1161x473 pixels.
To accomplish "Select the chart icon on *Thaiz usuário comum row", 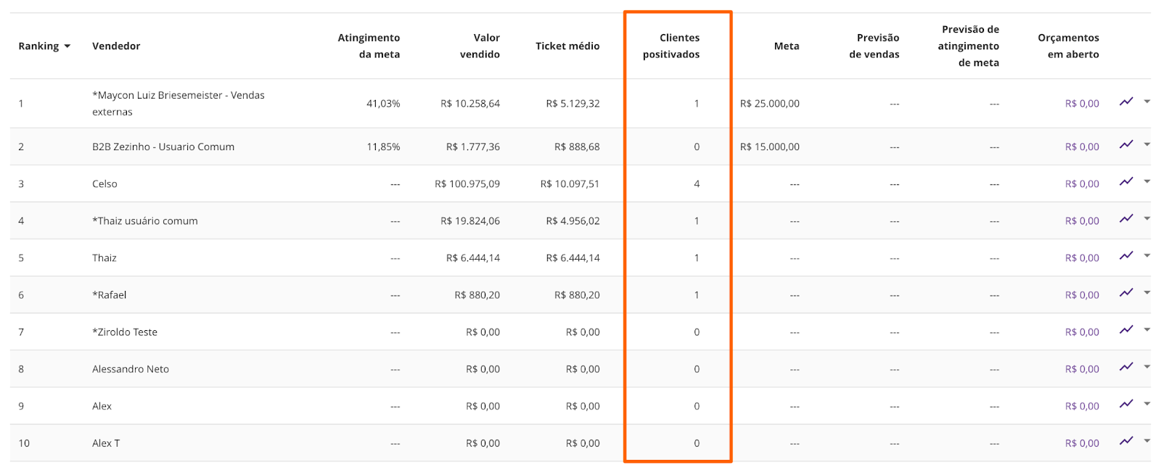I will pyautogui.click(x=1126, y=218).
